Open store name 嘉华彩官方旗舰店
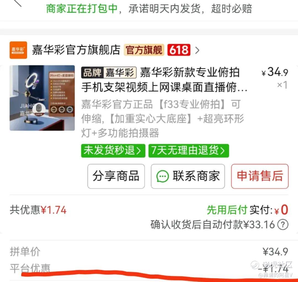Viewport: 298px width, 282px height. pos(76,50)
